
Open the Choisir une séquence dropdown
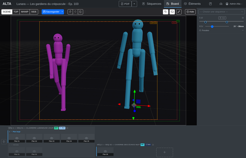point(221,12)
